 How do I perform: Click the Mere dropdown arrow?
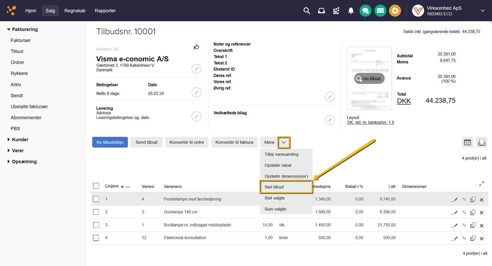pos(284,142)
